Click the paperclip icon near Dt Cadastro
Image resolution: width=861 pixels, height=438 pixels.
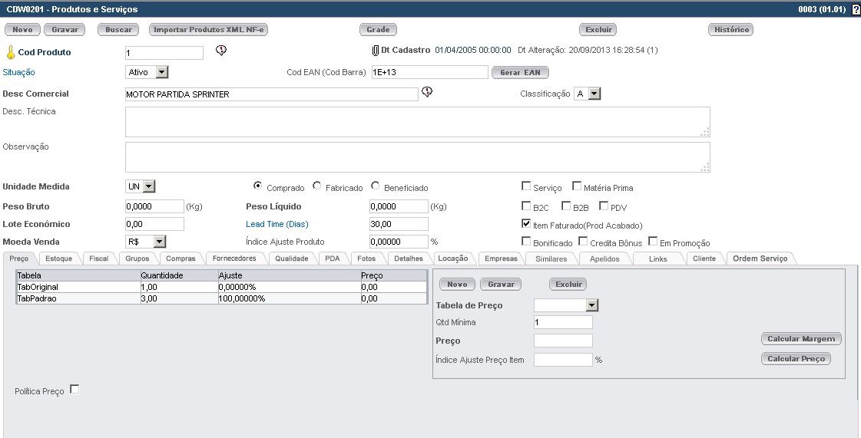pos(376,51)
